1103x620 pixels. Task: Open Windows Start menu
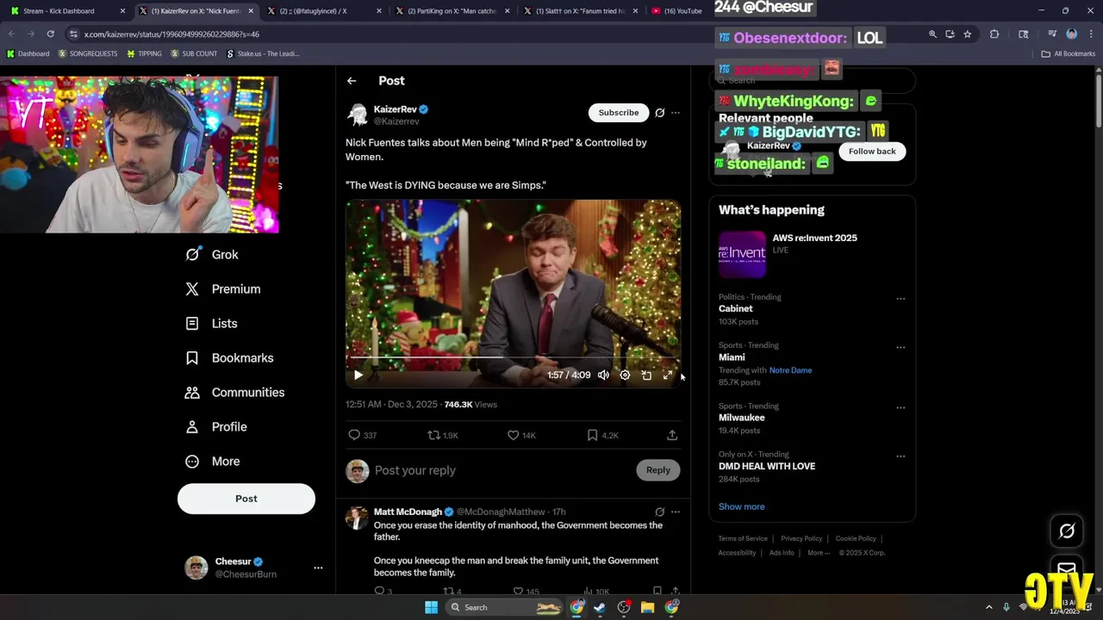pos(431,608)
